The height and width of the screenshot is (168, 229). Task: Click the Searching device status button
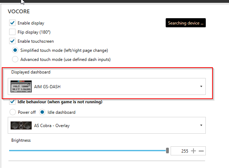coord(186,23)
